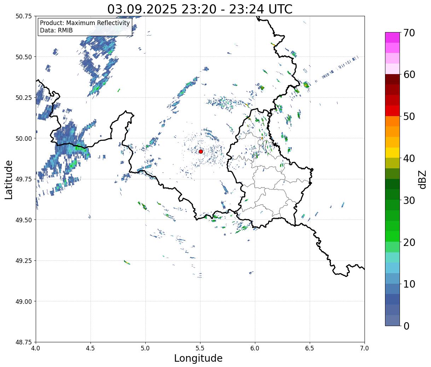Click the plot title showing 03.09.2025 time

(x=200, y=9)
